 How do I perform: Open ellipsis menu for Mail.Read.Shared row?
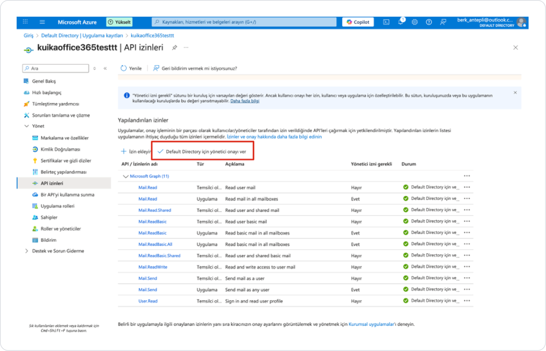467,210
